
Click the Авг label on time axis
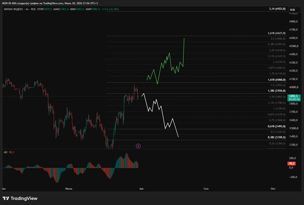click(142, 189)
